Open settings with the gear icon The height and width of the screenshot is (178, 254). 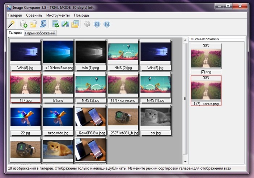point(87,24)
